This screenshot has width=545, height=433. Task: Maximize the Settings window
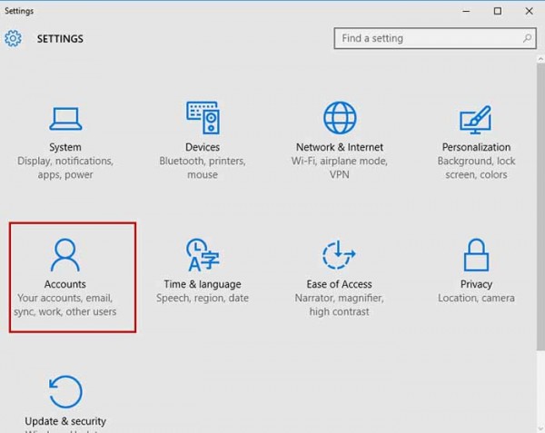click(498, 11)
